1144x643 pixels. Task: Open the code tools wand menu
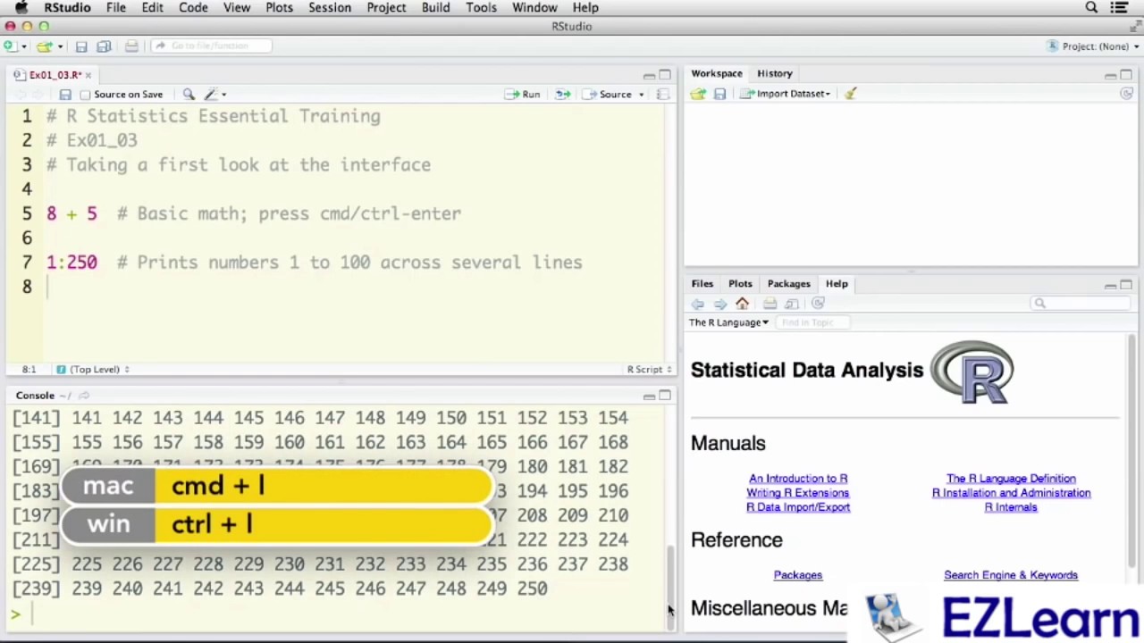[x=214, y=94]
